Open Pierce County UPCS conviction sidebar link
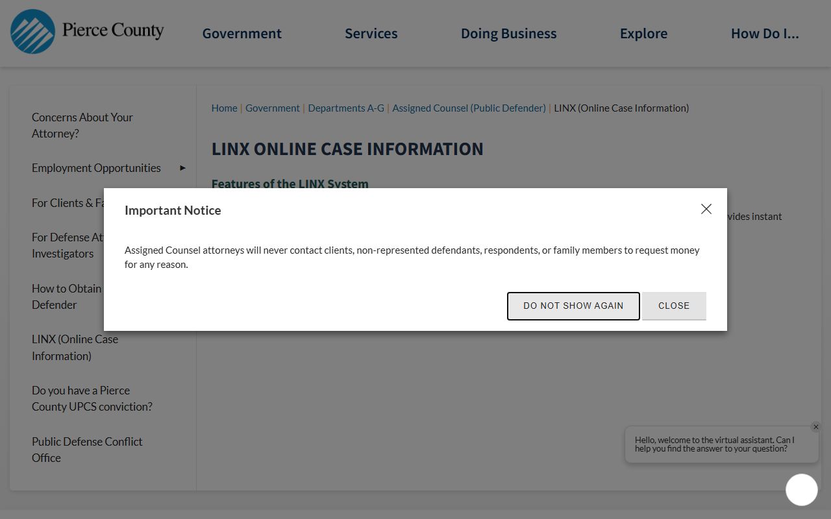This screenshot has height=519, width=831. click(x=92, y=398)
